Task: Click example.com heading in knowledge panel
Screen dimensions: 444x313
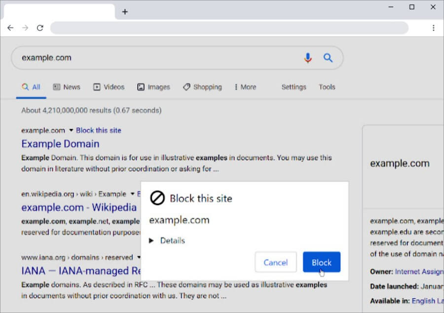Action: coord(400,164)
